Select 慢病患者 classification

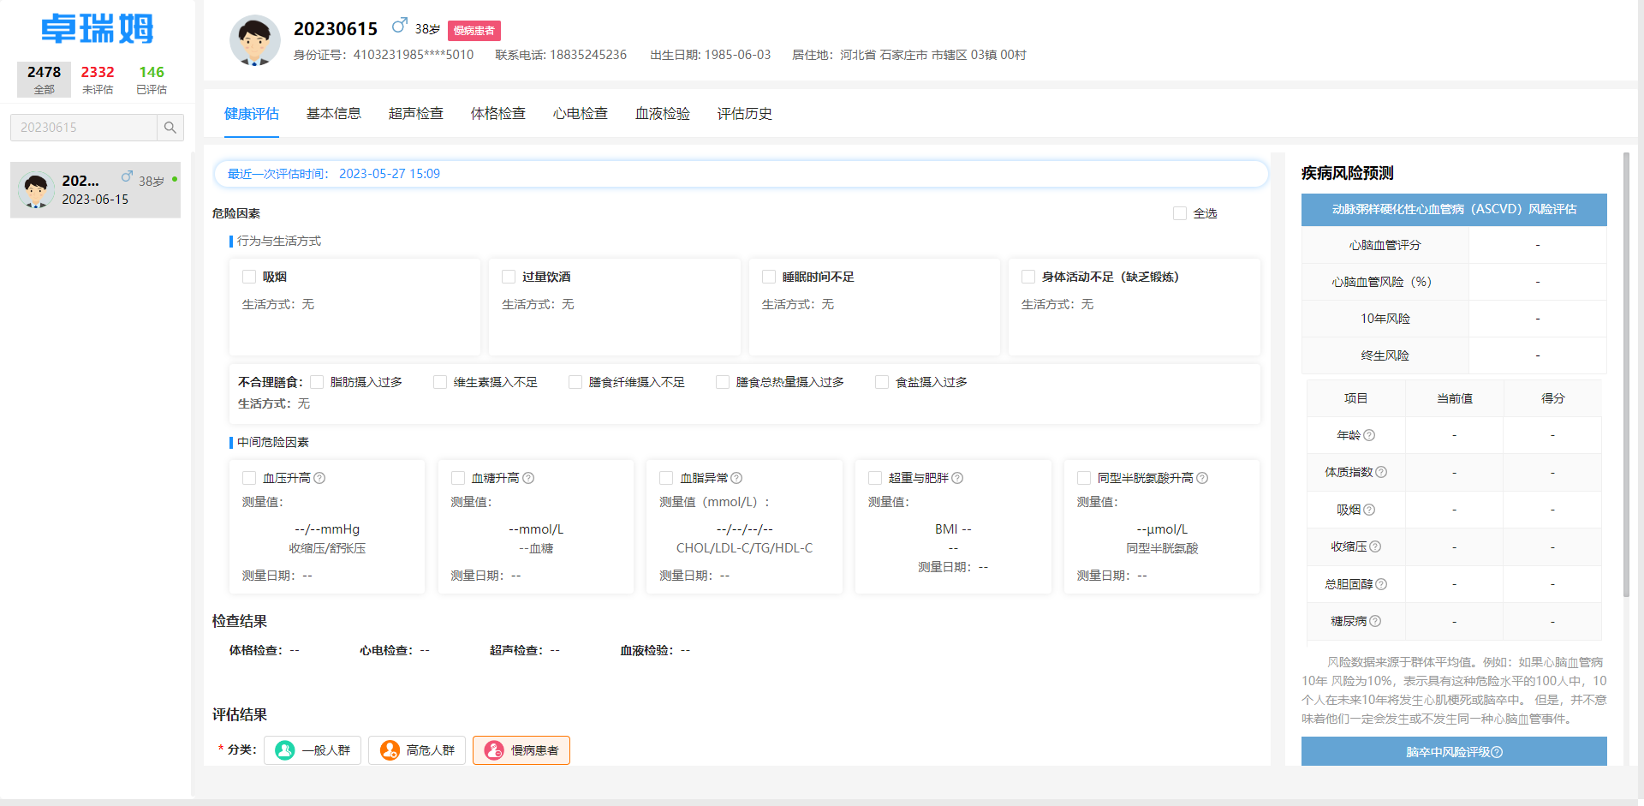(521, 750)
